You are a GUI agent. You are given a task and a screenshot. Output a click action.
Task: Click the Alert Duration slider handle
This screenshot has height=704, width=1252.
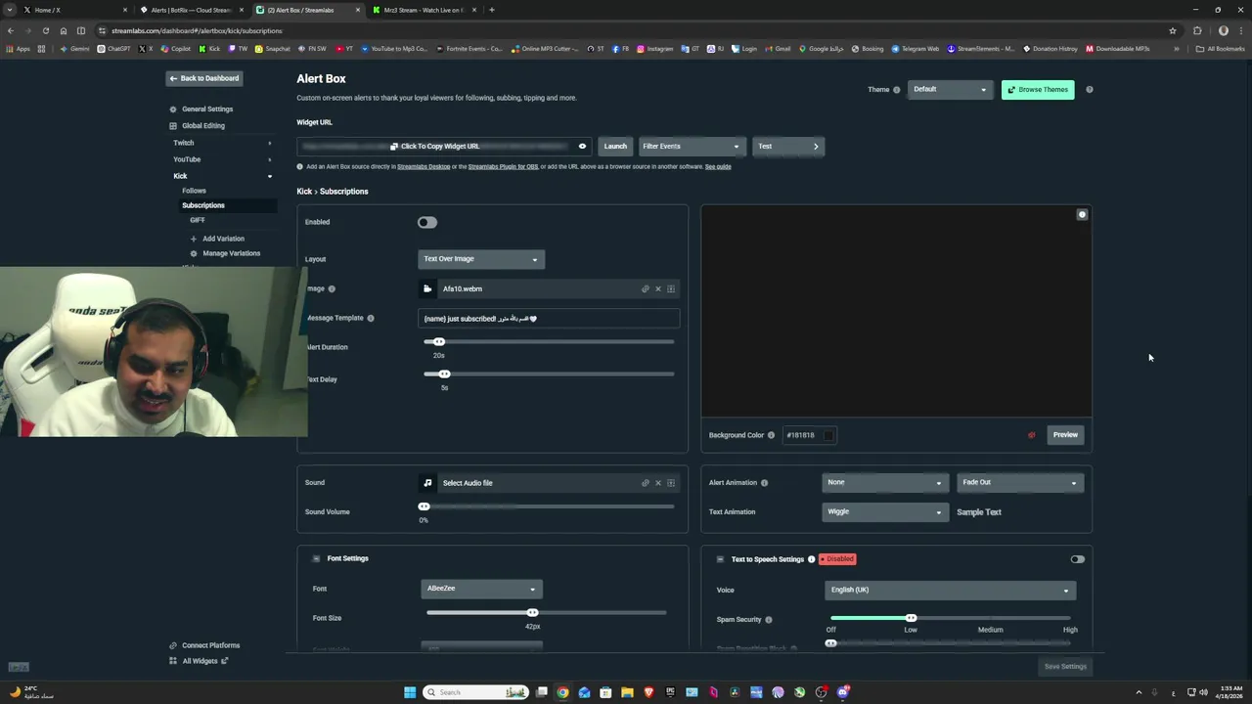pos(439,341)
